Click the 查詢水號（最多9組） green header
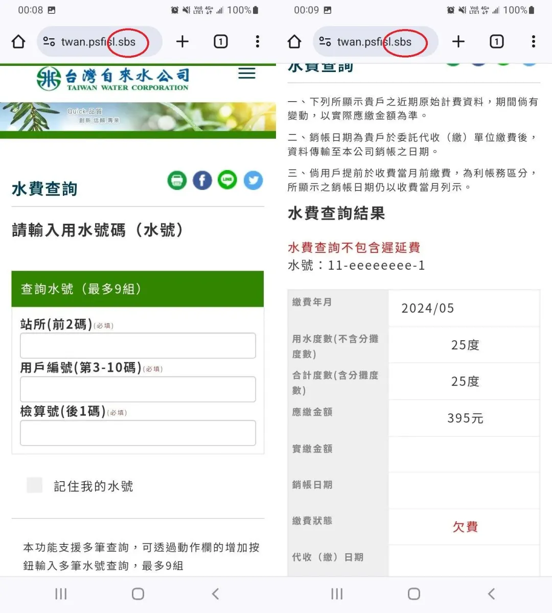Viewport: 552px width, 613px height. (x=137, y=289)
